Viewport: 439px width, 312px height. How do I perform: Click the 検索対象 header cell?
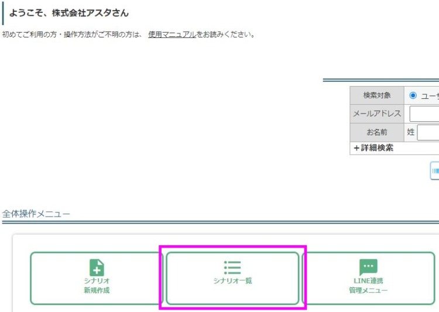point(377,95)
